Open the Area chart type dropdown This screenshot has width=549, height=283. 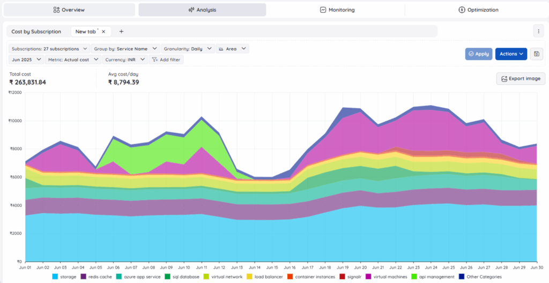point(233,49)
